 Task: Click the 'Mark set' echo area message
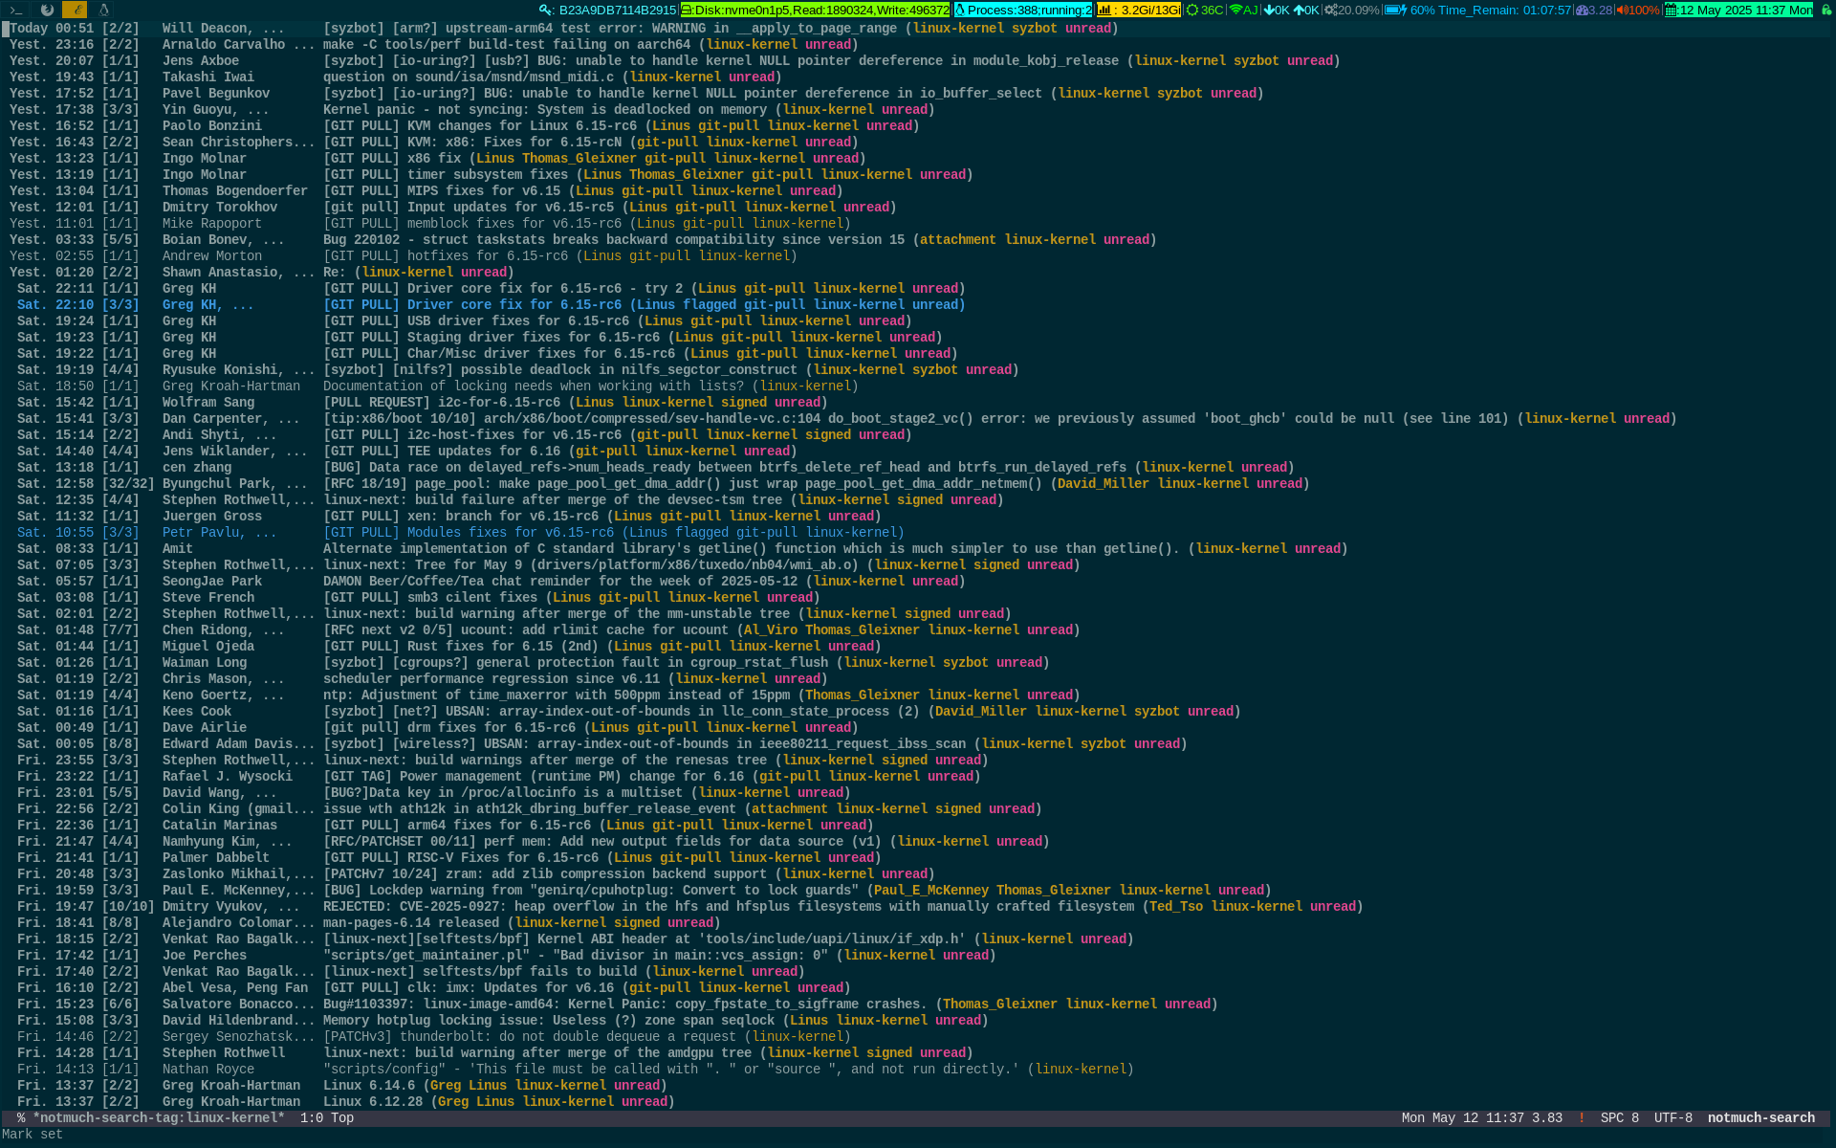(x=32, y=1134)
